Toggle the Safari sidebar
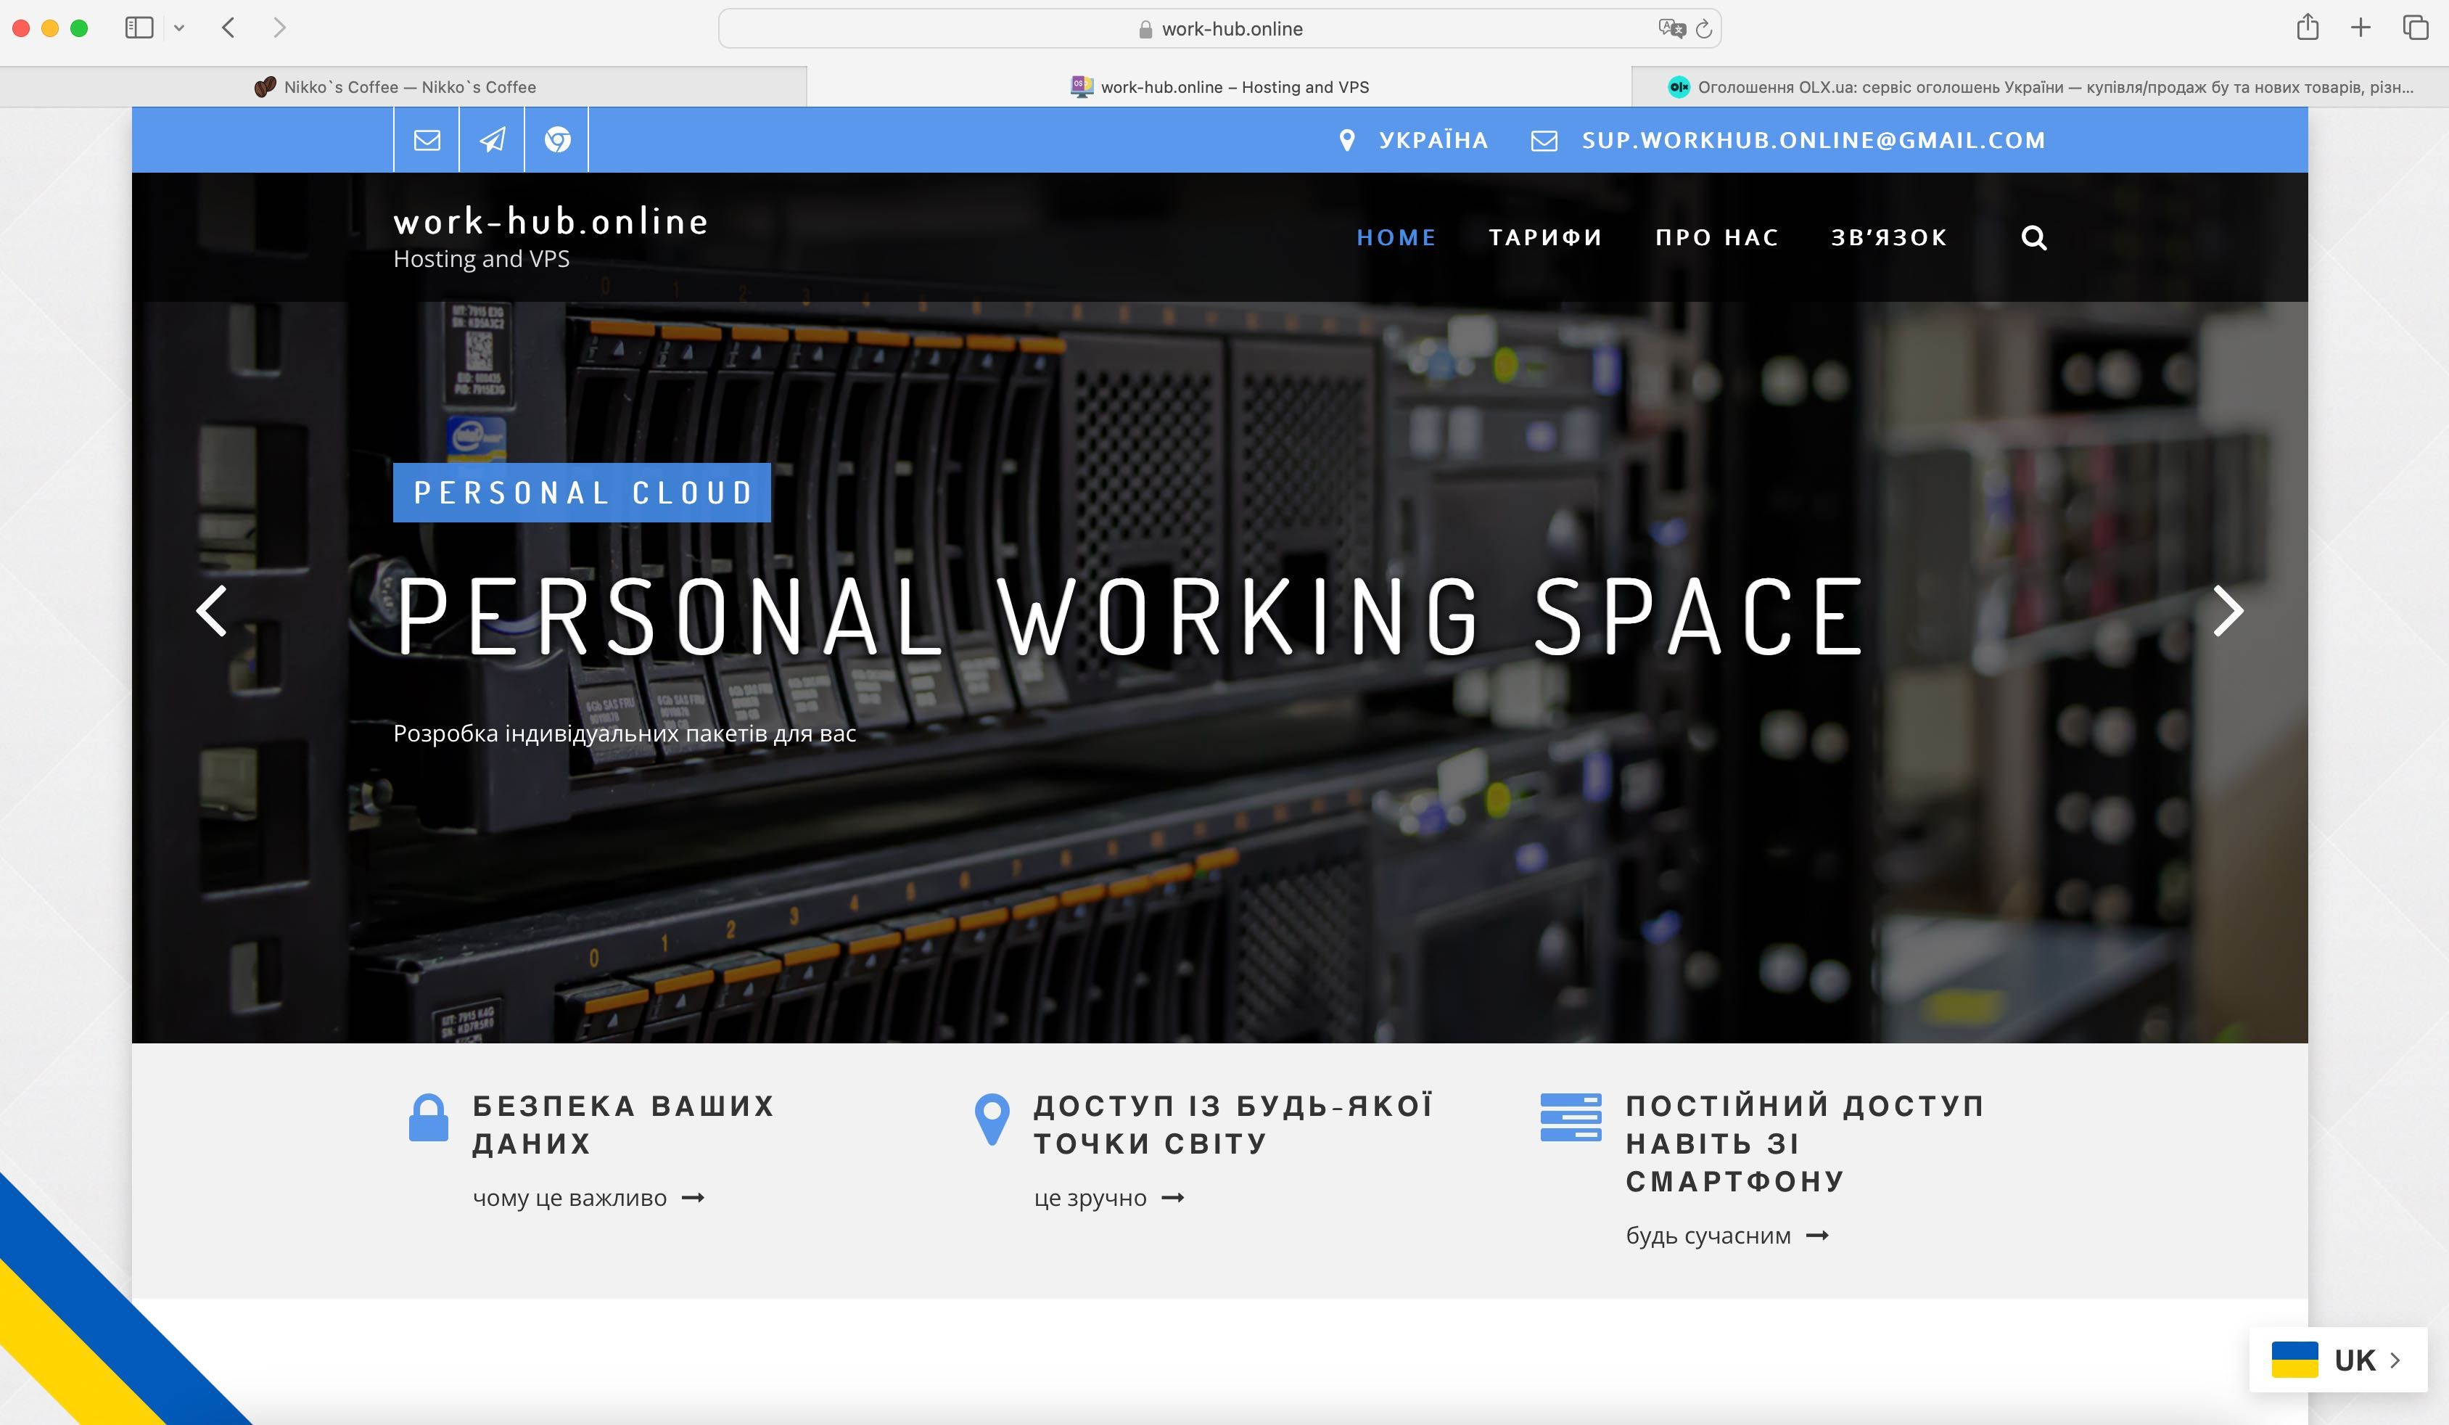This screenshot has height=1425, width=2449. [139, 28]
